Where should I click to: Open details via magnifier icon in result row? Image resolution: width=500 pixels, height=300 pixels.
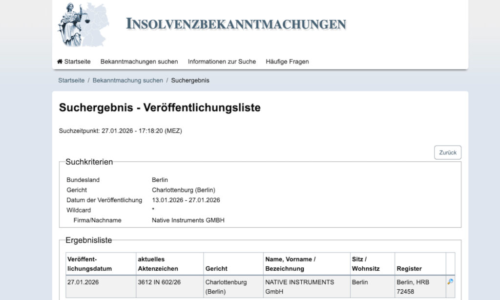(450, 282)
